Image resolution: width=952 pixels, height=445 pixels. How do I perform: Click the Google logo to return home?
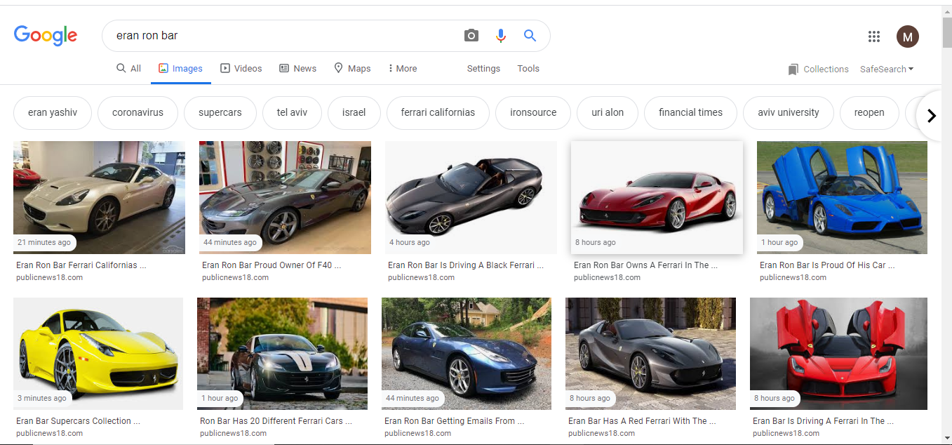click(x=45, y=35)
